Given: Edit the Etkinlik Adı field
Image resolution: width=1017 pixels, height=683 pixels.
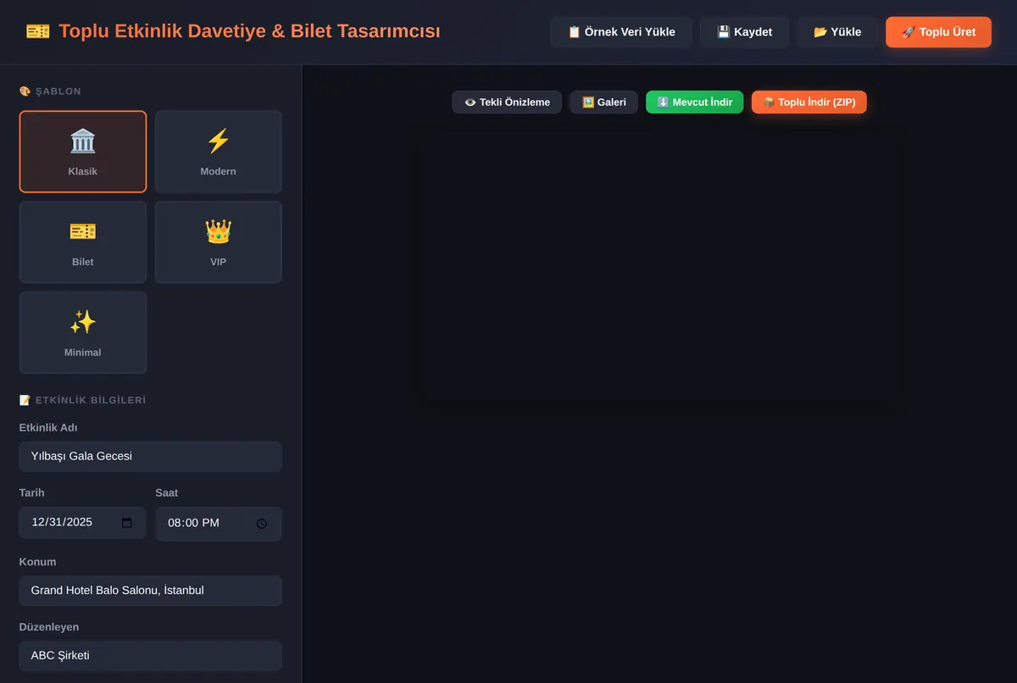Looking at the screenshot, I should point(151,457).
